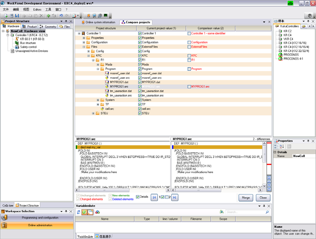
Task: Select KR C4 in KukaControllers catalog
Action: [x=287, y=35]
